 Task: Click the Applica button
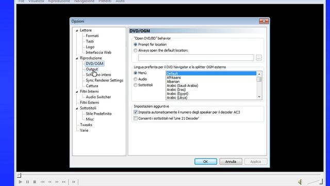click(256, 162)
